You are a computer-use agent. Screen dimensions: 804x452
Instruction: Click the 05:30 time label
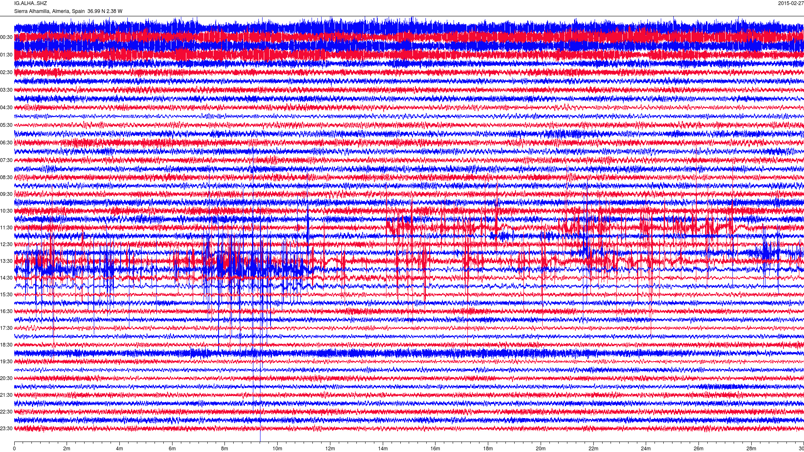click(x=6, y=125)
